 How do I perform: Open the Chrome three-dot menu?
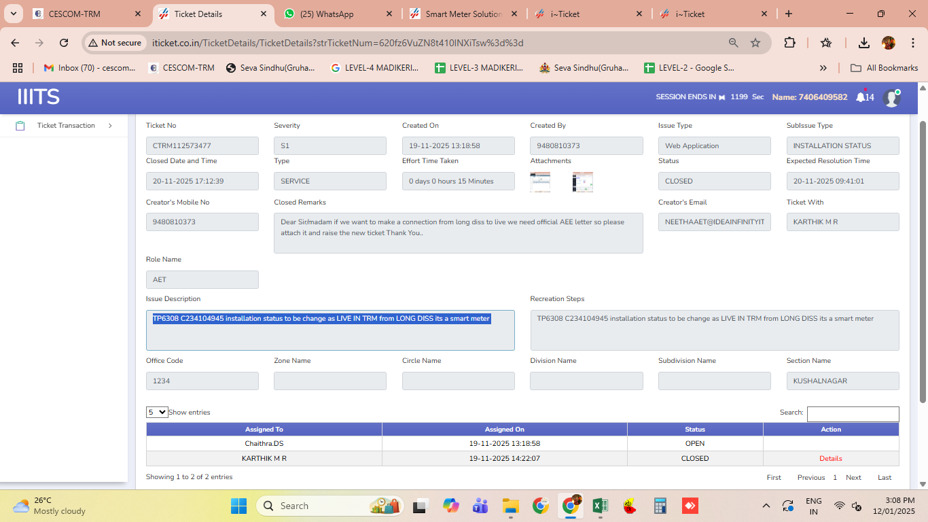(912, 43)
